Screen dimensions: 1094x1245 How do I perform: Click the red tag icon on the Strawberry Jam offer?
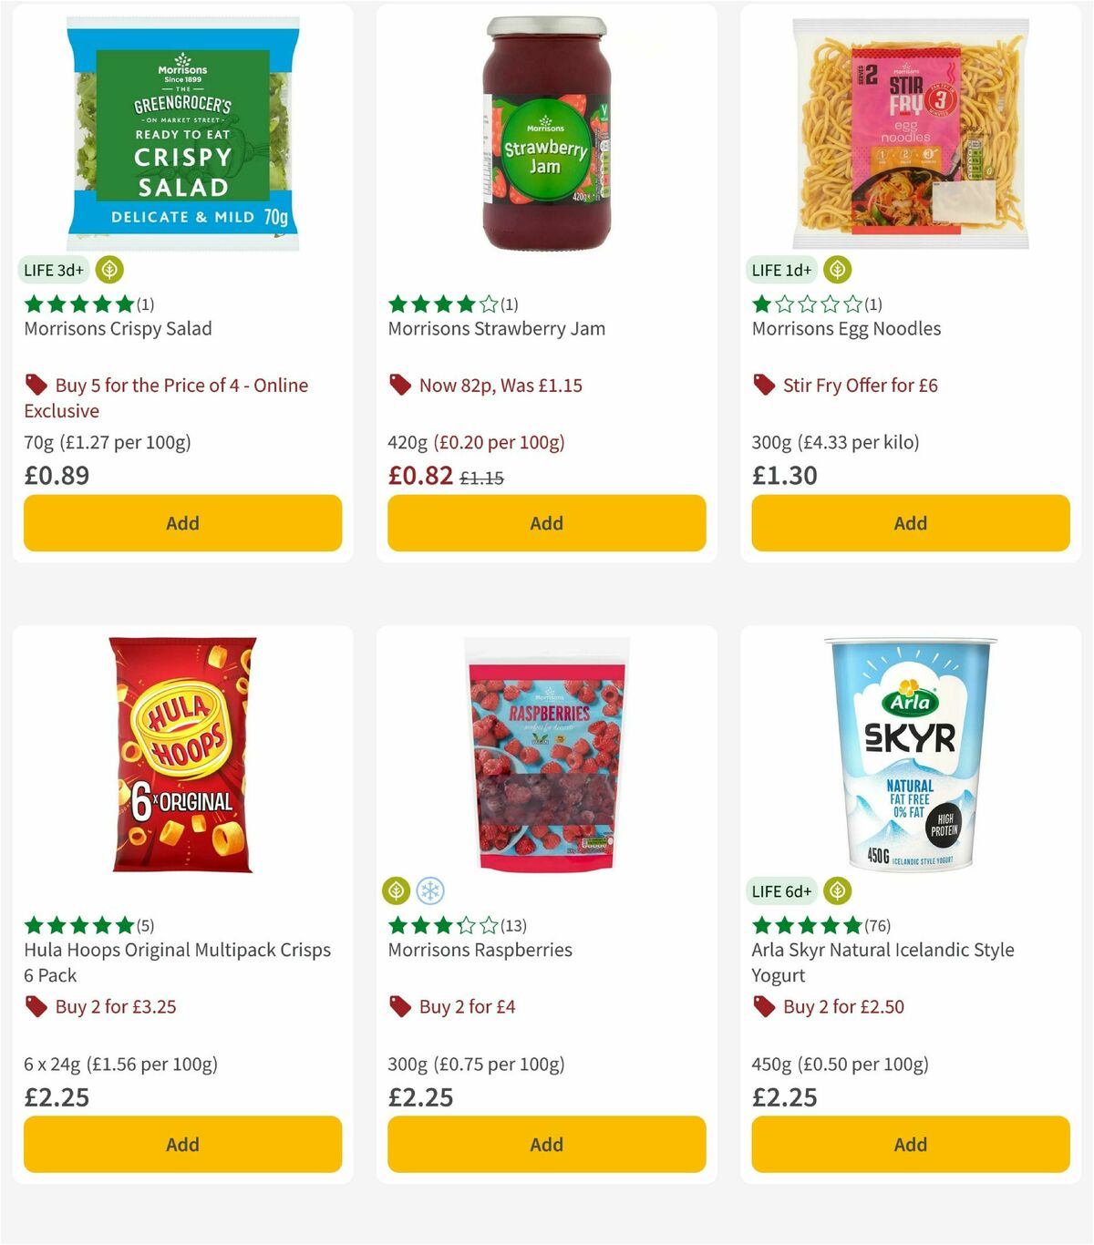(397, 385)
